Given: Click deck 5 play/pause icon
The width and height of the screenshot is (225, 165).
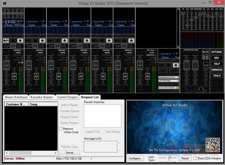Looking at the screenshot, I should [95, 41].
